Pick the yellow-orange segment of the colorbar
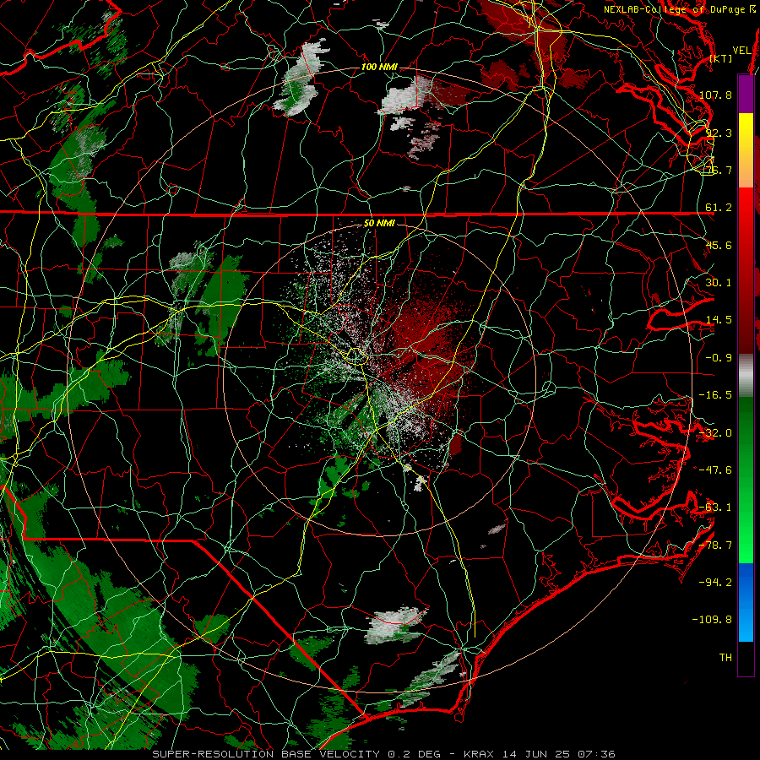760x760 pixels. (x=746, y=150)
